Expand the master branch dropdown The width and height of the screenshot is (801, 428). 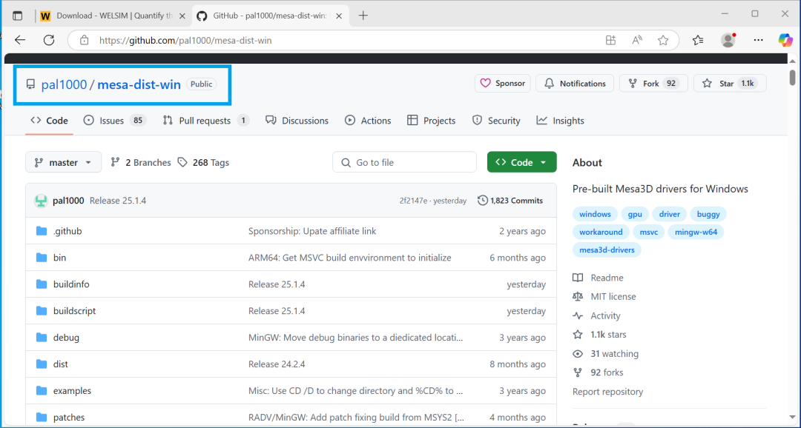63,162
